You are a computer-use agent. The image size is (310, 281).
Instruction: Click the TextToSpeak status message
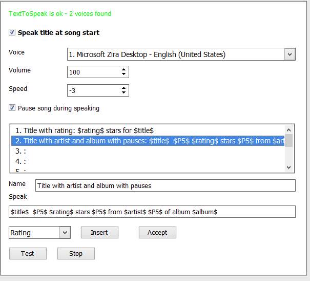point(60,14)
